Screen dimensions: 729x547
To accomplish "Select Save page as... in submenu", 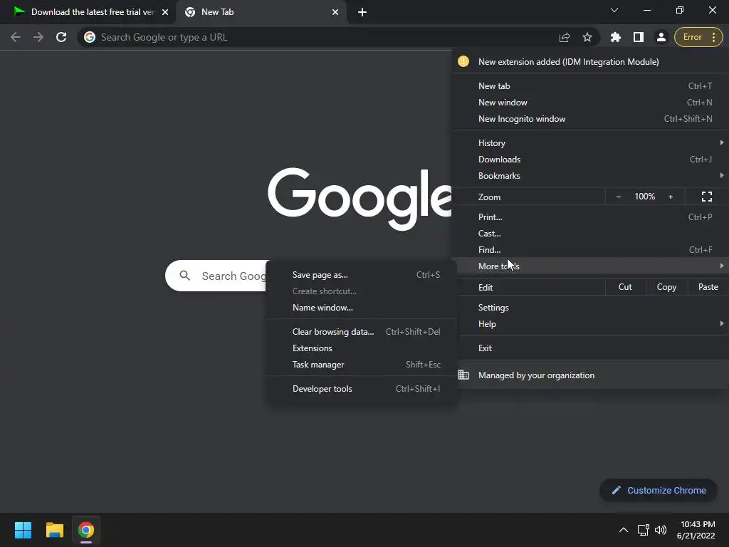I will 361,275.
